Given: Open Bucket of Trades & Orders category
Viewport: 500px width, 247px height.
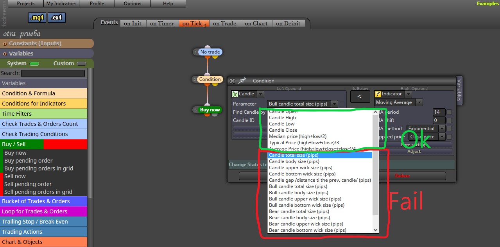Looking at the screenshot, I should pyautogui.click(x=44, y=201).
